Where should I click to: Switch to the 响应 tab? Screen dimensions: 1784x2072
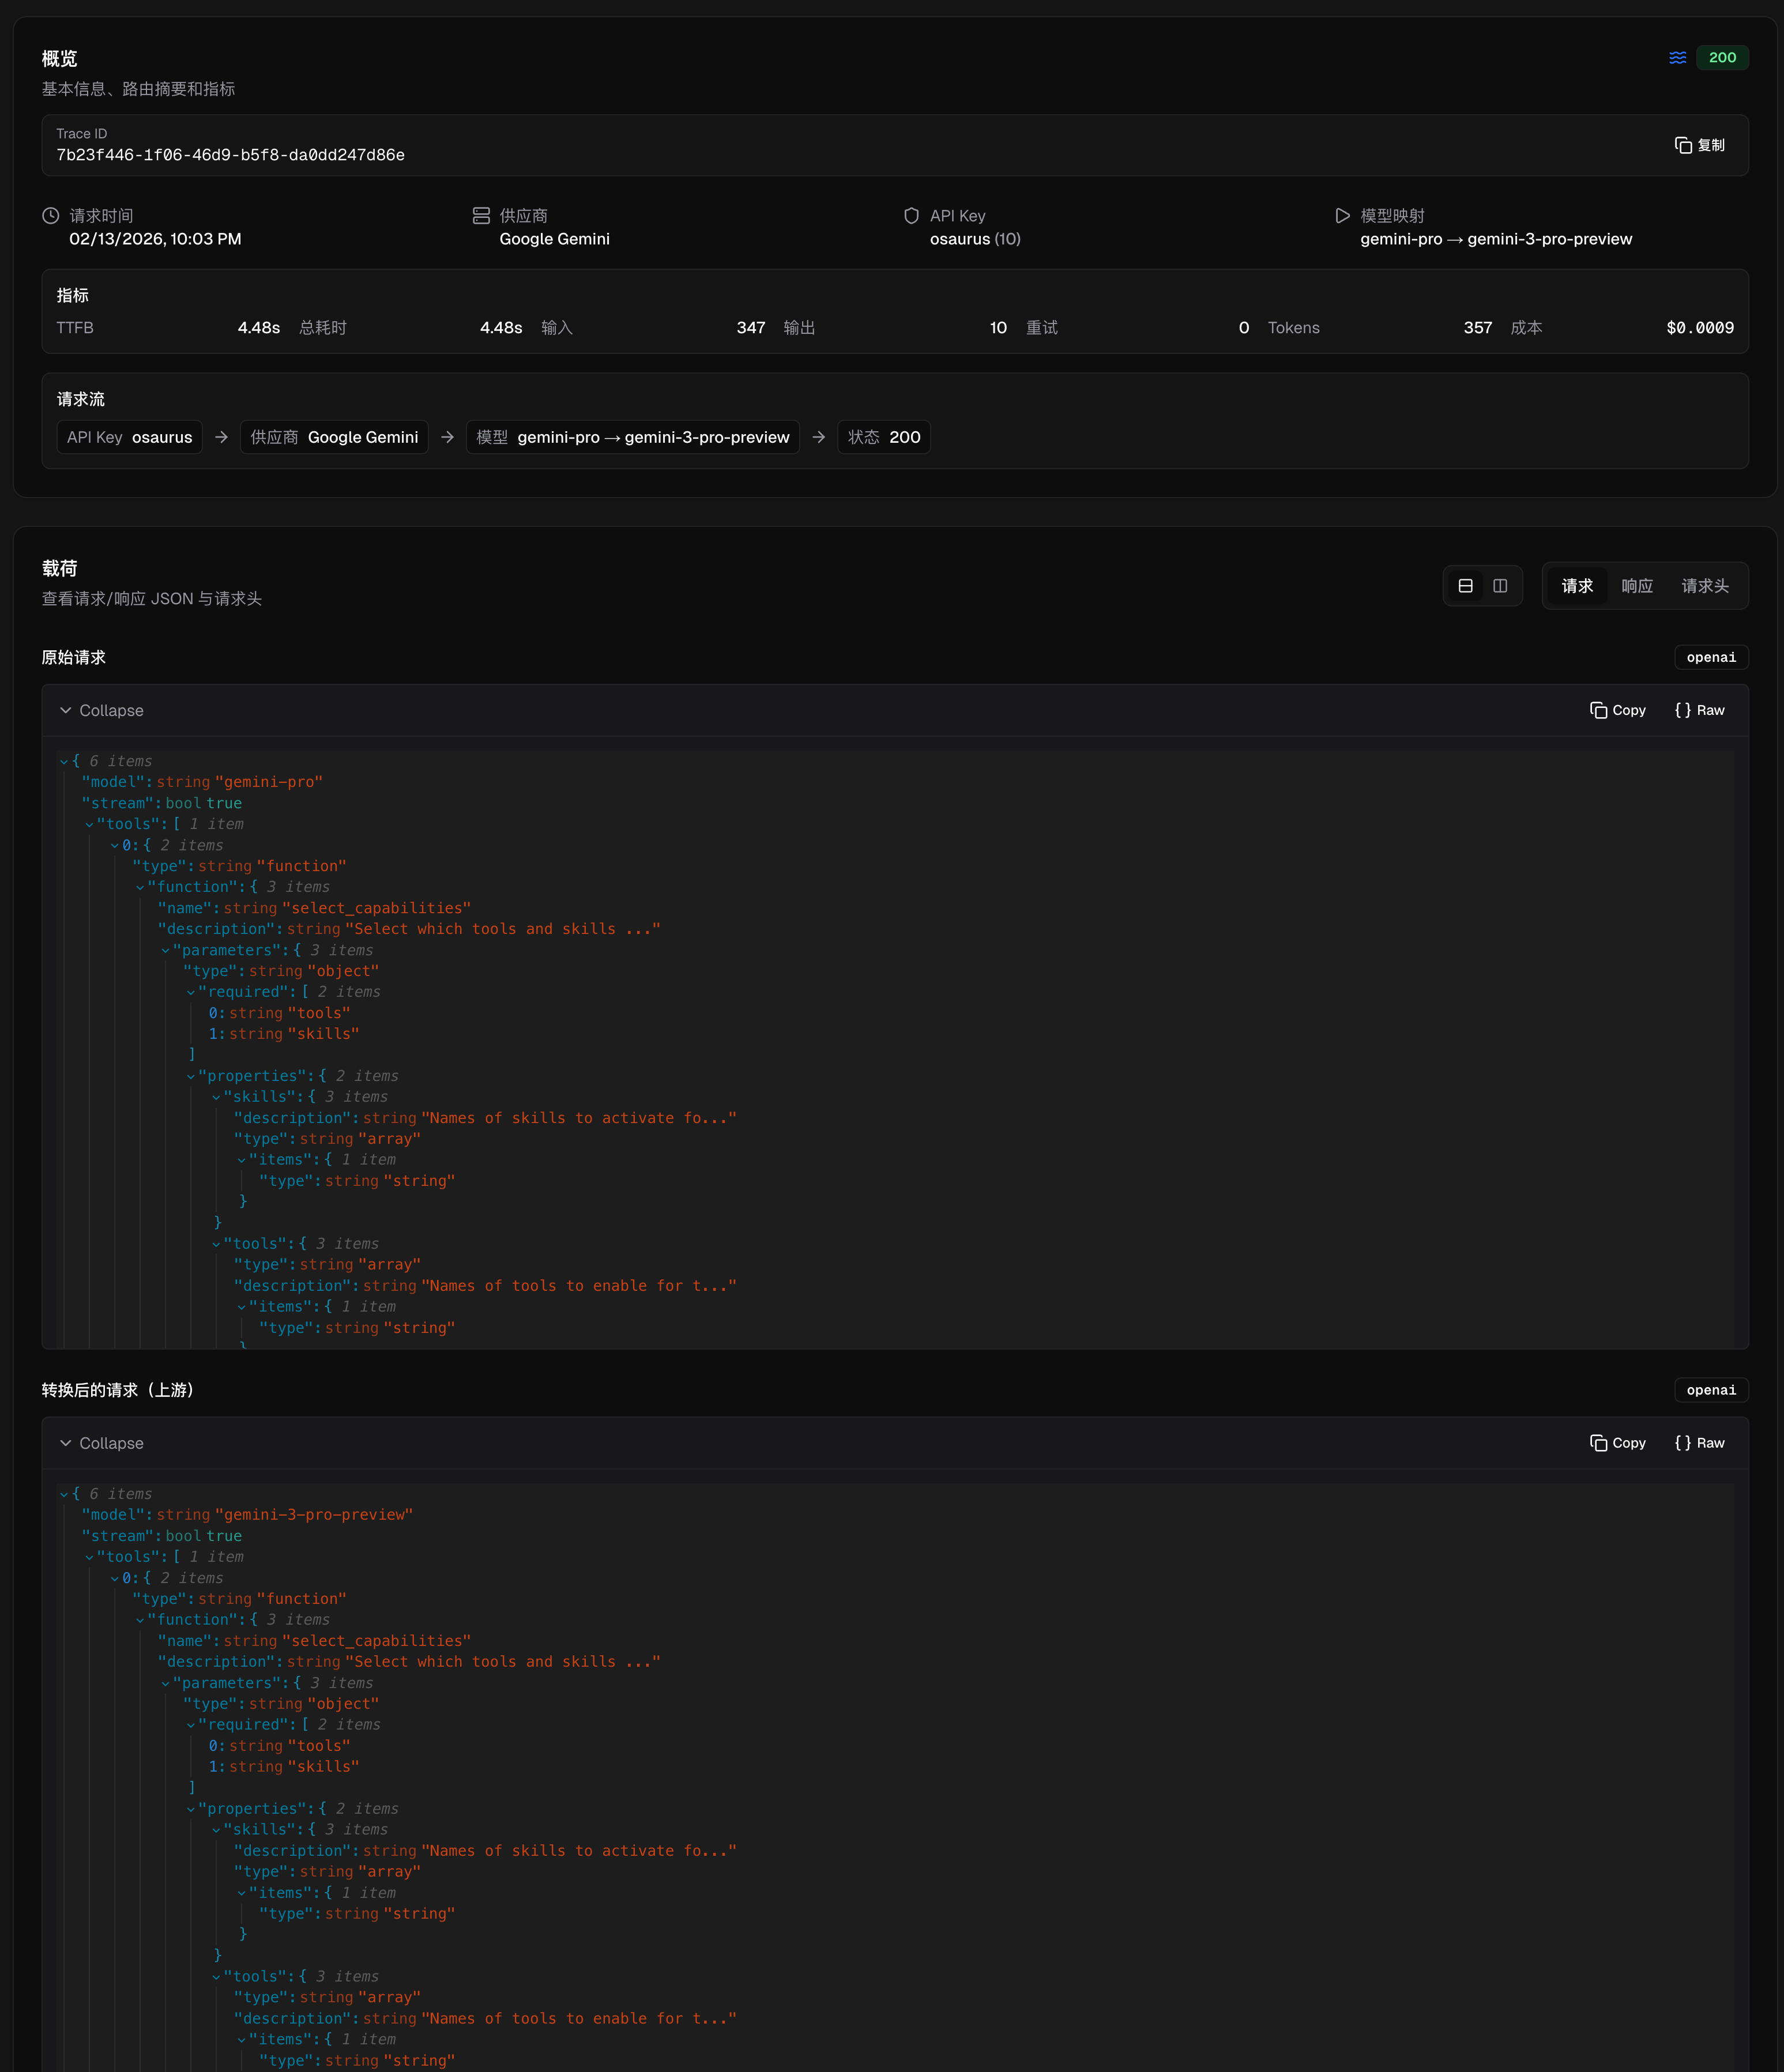click(1637, 586)
